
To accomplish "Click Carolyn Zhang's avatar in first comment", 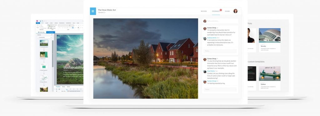I will click(x=205, y=29).
